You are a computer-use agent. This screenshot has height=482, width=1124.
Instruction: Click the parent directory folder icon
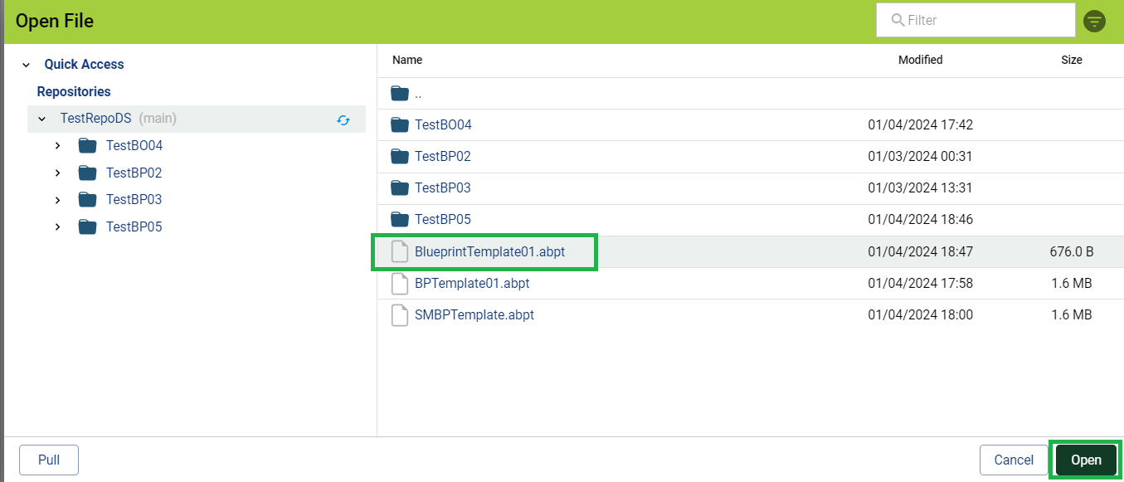[400, 94]
